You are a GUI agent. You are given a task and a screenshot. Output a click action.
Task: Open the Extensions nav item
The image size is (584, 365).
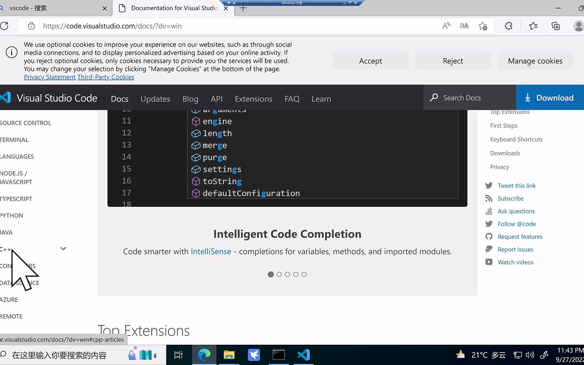253,99
